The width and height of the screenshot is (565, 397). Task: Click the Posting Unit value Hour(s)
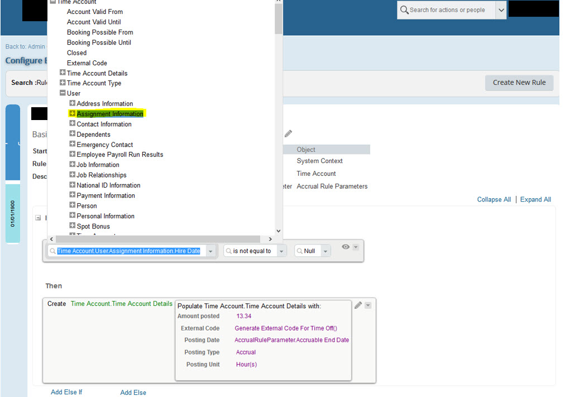click(x=246, y=365)
